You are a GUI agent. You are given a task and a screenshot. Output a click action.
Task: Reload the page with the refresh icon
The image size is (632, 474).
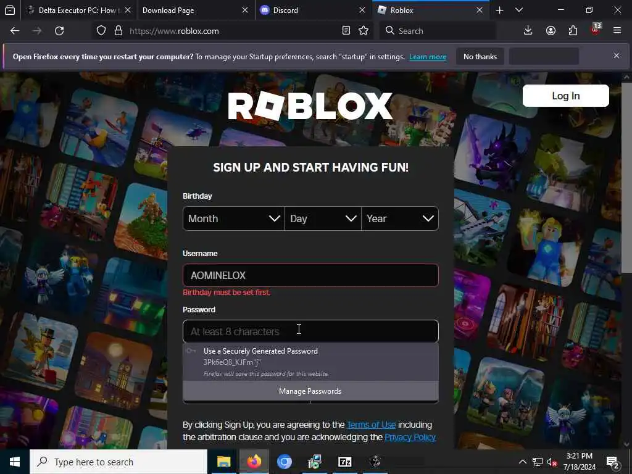[x=59, y=31]
